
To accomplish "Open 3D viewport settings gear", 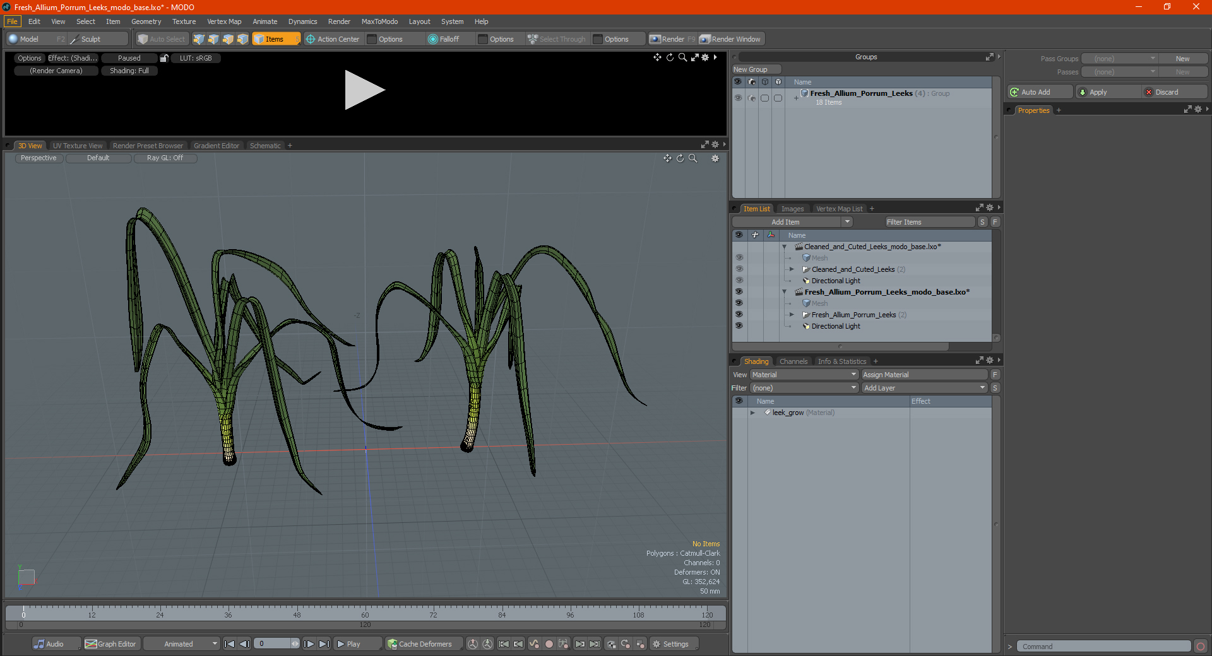I will pyautogui.click(x=715, y=158).
